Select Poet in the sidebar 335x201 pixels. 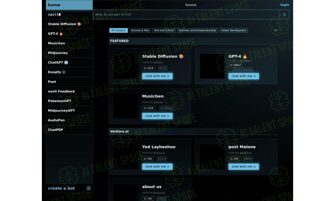(x=69, y=82)
